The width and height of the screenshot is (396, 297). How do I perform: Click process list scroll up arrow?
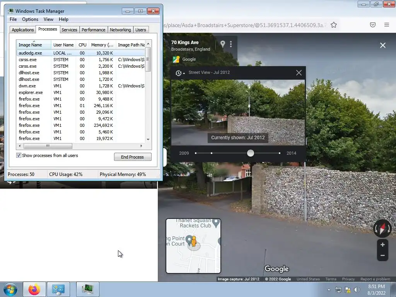[148, 44]
